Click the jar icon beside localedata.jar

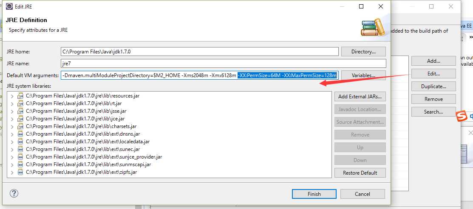[20, 142]
